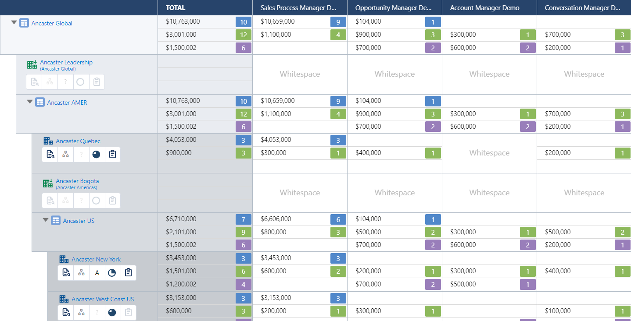The height and width of the screenshot is (321, 631).
Task: Click the Whitespace cell for Ancaster Quebec Account Manager
Action: pos(489,153)
